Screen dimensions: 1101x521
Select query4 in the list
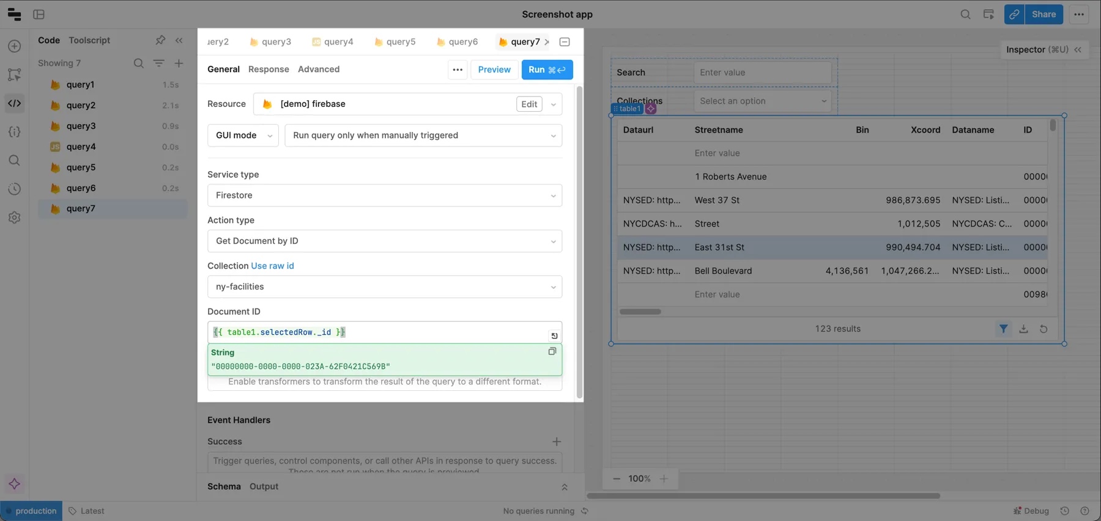coord(113,147)
